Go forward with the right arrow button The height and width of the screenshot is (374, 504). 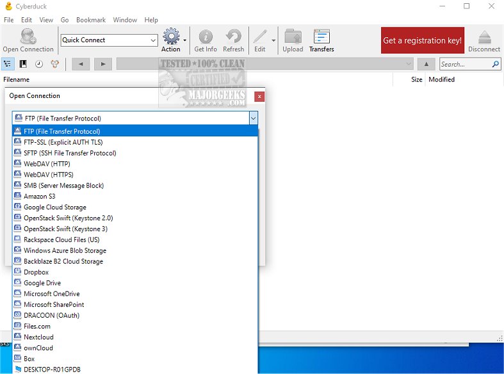[103, 64]
